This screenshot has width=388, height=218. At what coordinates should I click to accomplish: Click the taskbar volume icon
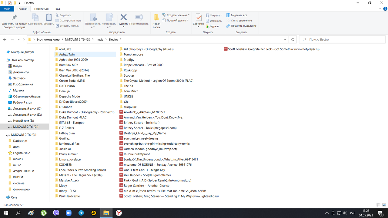click(345, 213)
